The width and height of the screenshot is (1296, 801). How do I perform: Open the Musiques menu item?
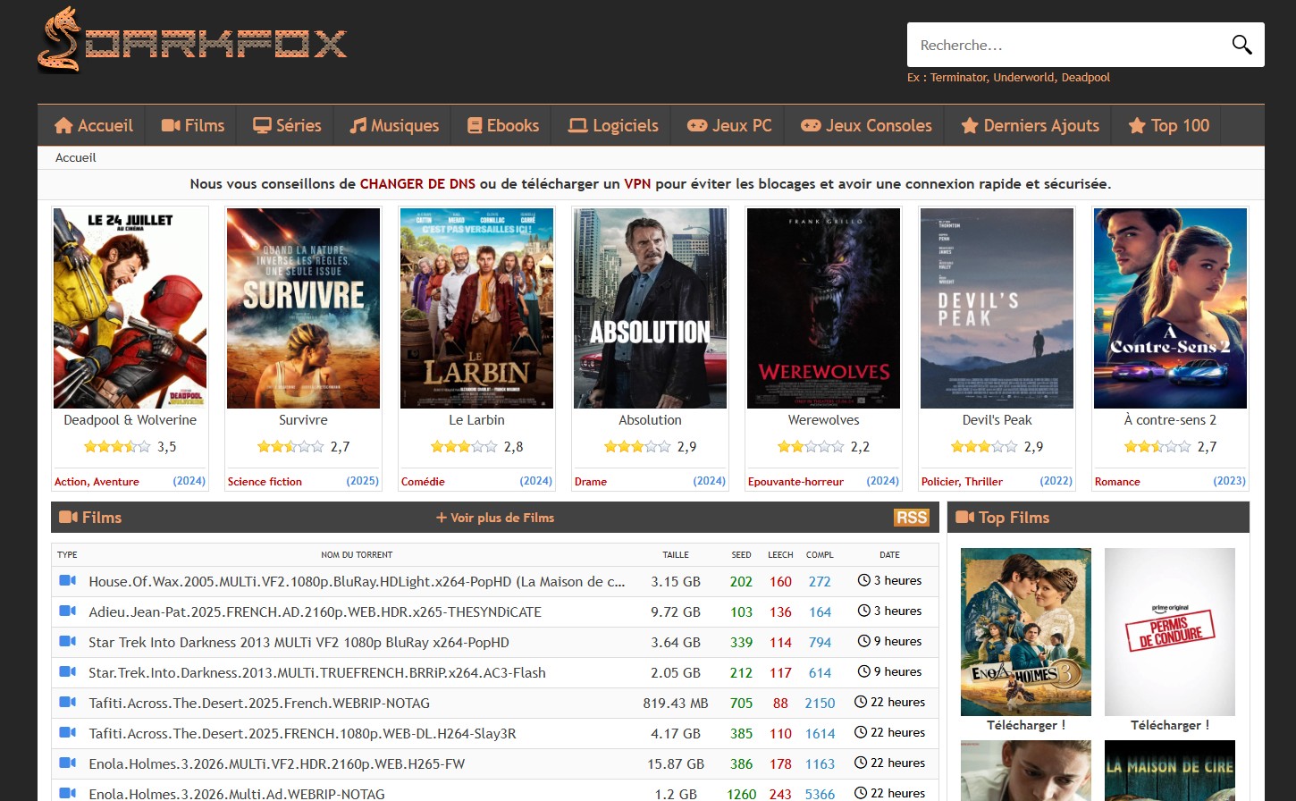point(394,125)
